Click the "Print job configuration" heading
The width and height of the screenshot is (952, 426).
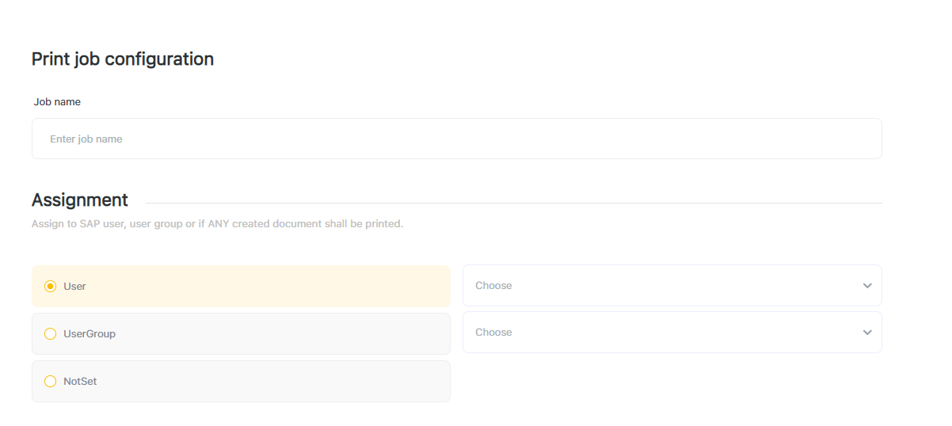tap(123, 59)
